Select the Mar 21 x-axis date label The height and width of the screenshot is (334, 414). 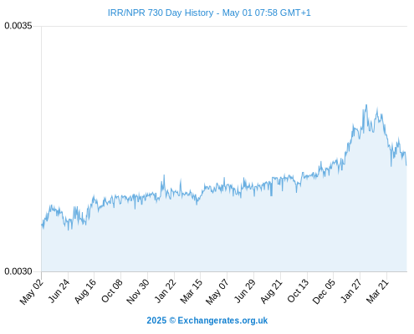click(x=377, y=291)
